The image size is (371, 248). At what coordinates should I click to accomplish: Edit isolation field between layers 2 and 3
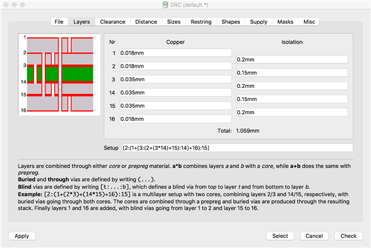tap(292, 72)
